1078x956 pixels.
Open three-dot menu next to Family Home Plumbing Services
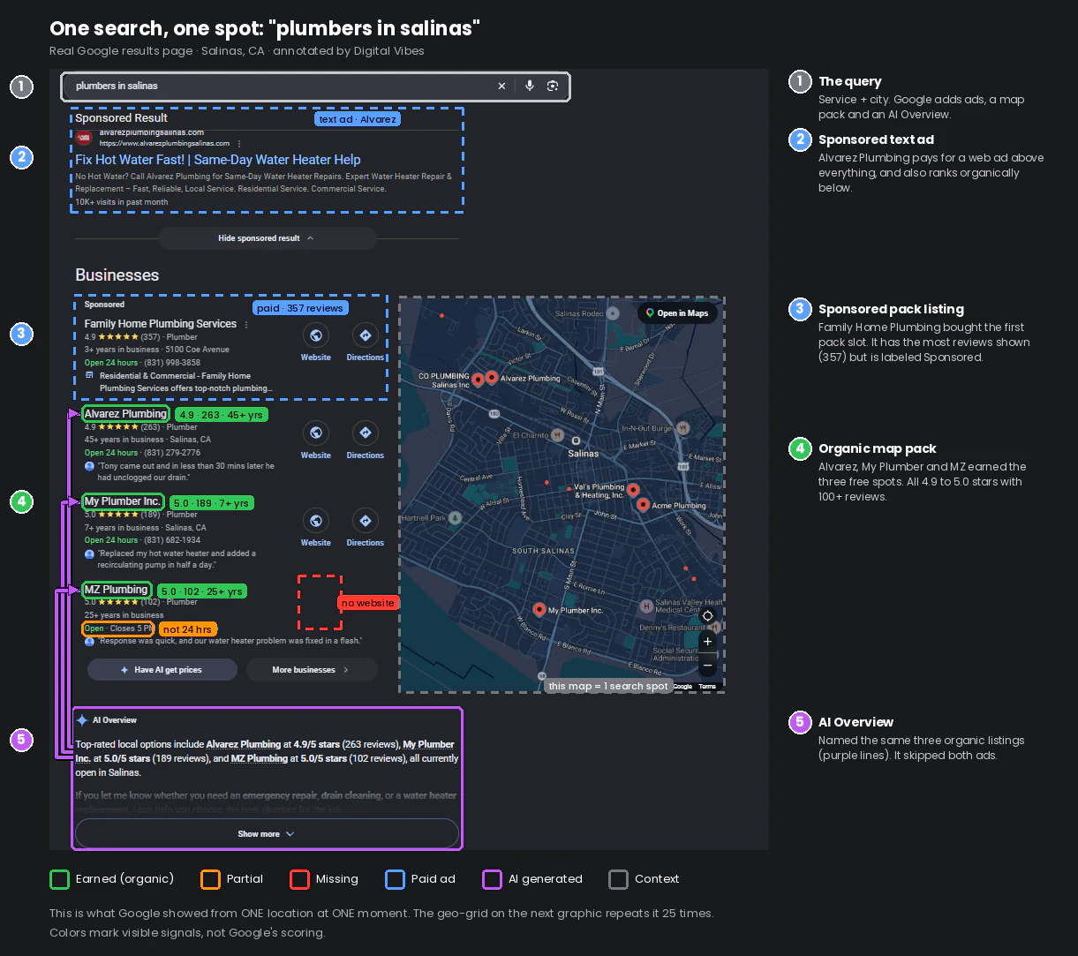[246, 324]
